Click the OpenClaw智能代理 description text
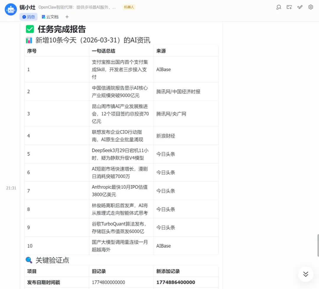This screenshot has width=319, height=289. tap(77, 7)
